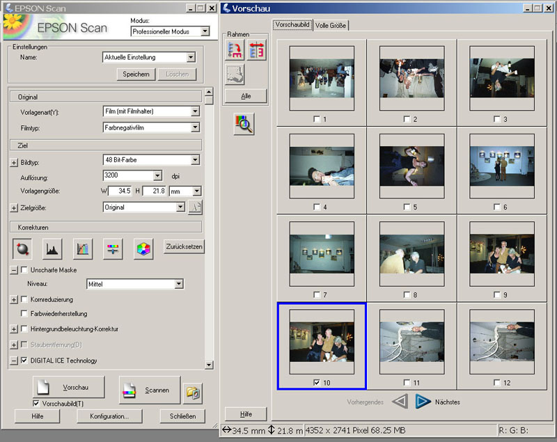The width and height of the screenshot is (557, 442).
Task: Click the auto exposure icon
Action: [x=22, y=247]
